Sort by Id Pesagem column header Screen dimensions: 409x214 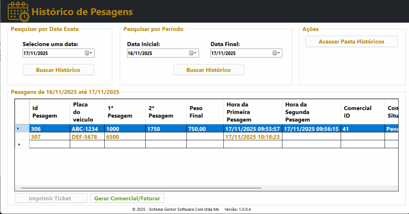[x=44, y=112]
